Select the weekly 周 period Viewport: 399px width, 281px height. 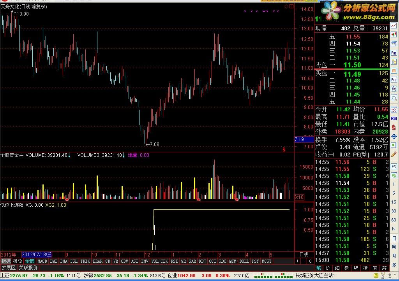click(x=394, y=247)
